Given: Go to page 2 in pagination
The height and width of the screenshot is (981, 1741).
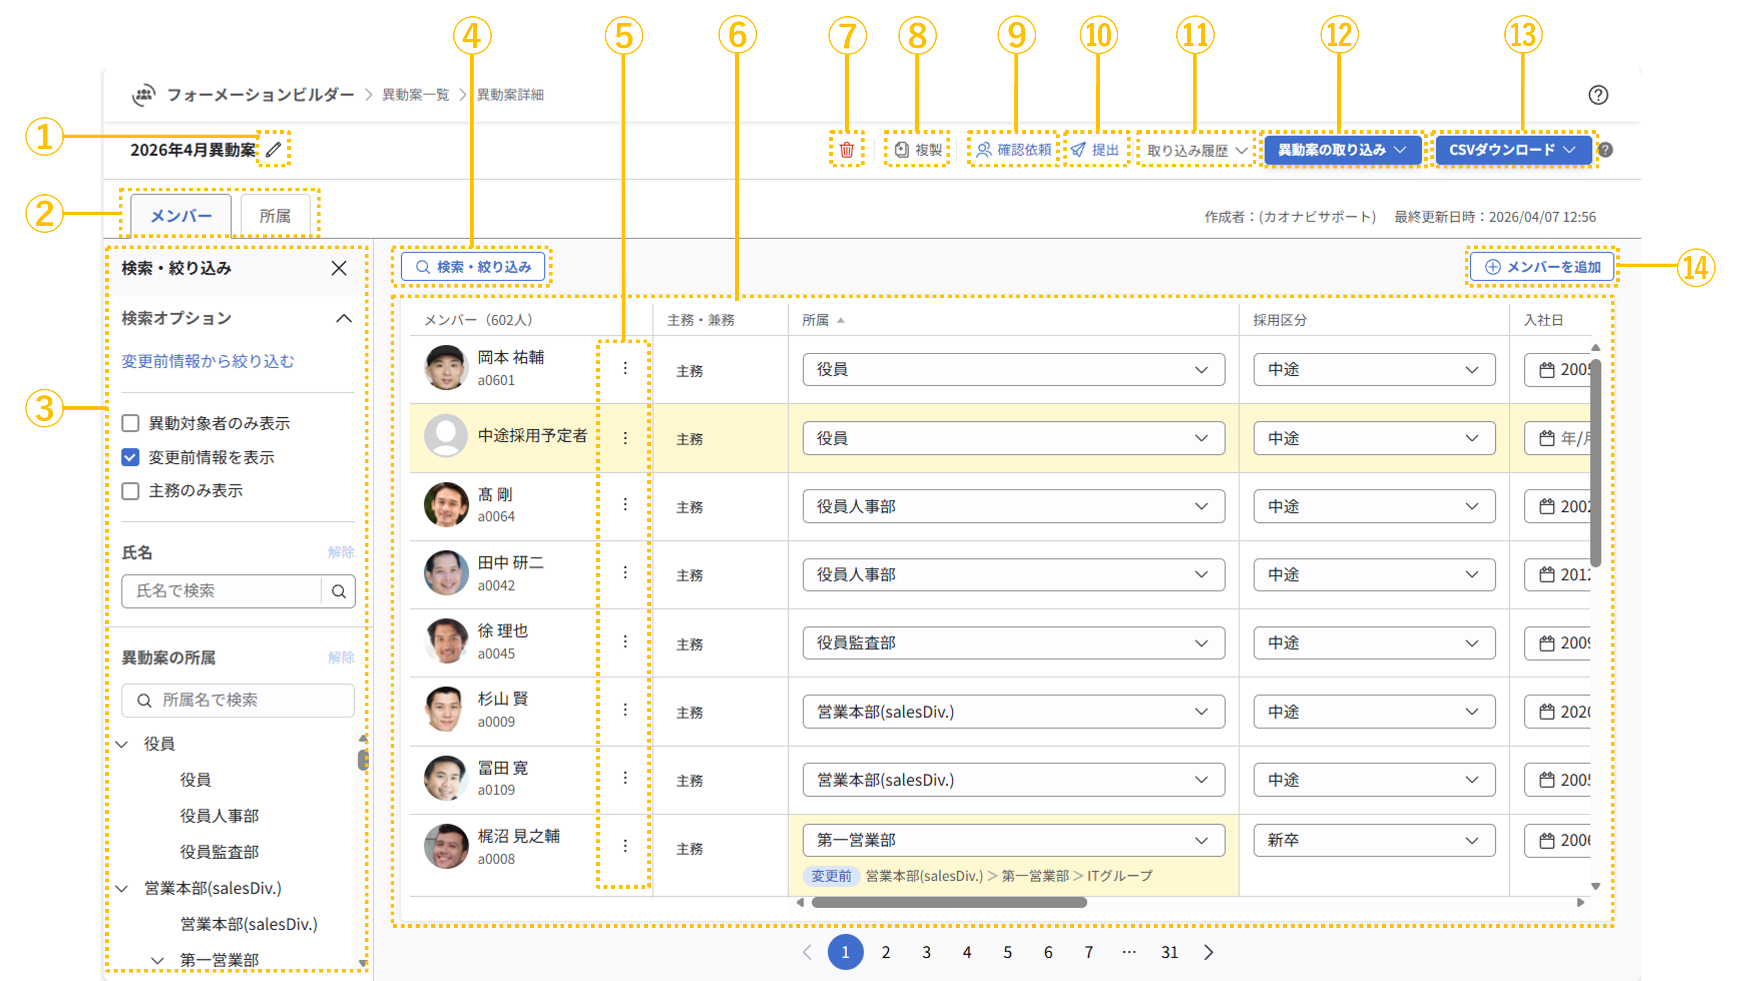Looking at the screenshot, I should (886, 952).
